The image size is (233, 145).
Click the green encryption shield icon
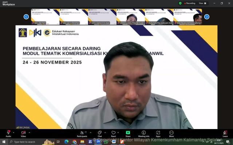[180, 3]
